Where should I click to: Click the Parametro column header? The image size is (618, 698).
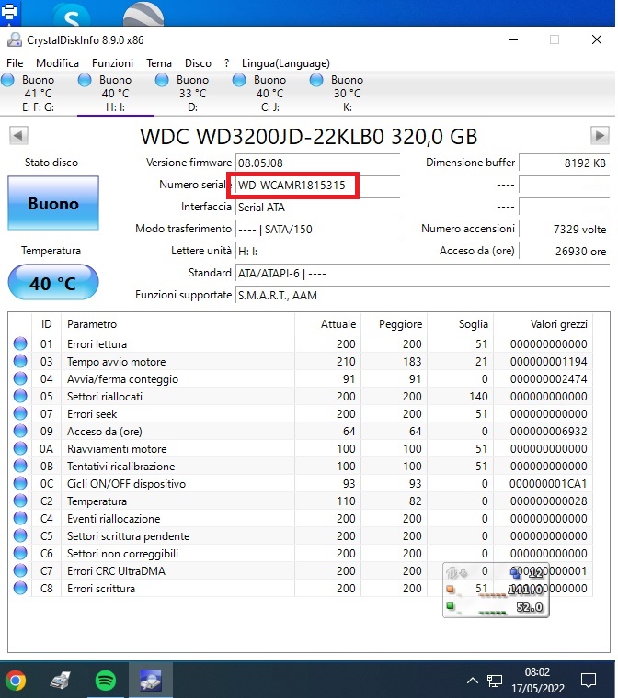coord(177,323)
